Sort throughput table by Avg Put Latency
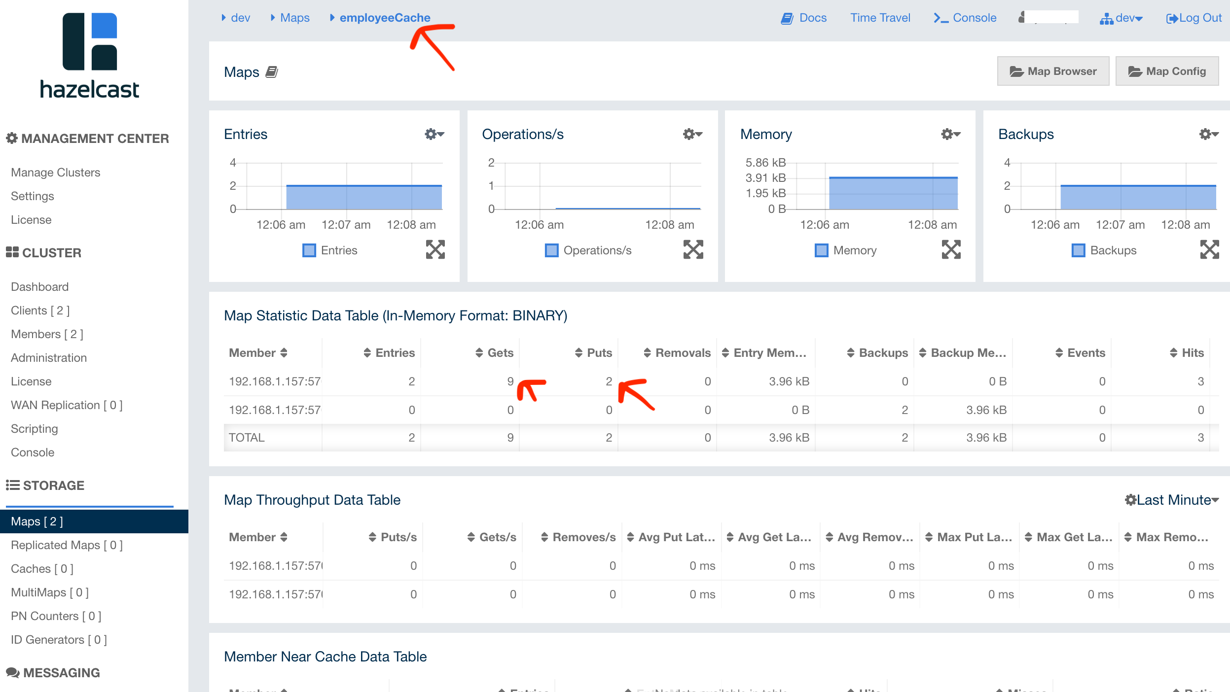The width and height of the screenshot is (1230, 692). (x=671, y=537)
